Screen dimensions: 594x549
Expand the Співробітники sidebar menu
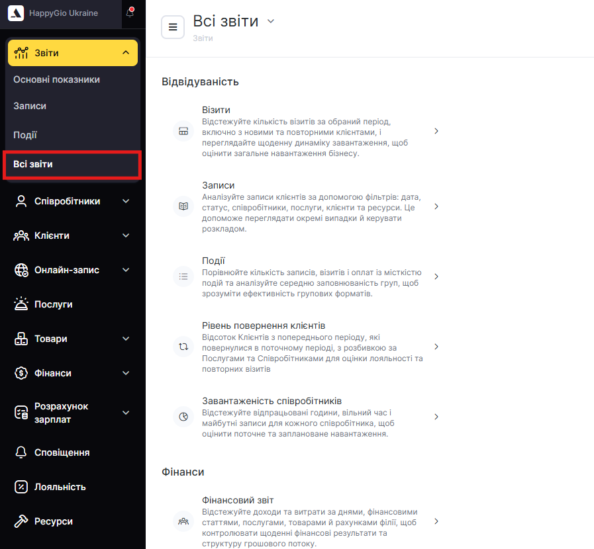tap(126, 201)
